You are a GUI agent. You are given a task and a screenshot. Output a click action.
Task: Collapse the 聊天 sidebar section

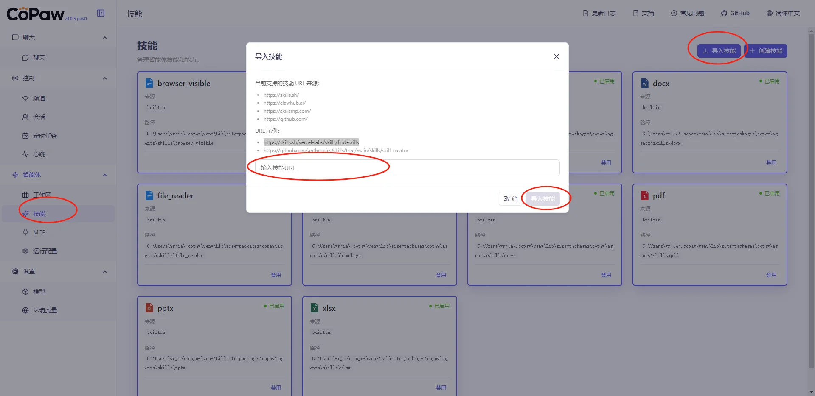point(104,37)
